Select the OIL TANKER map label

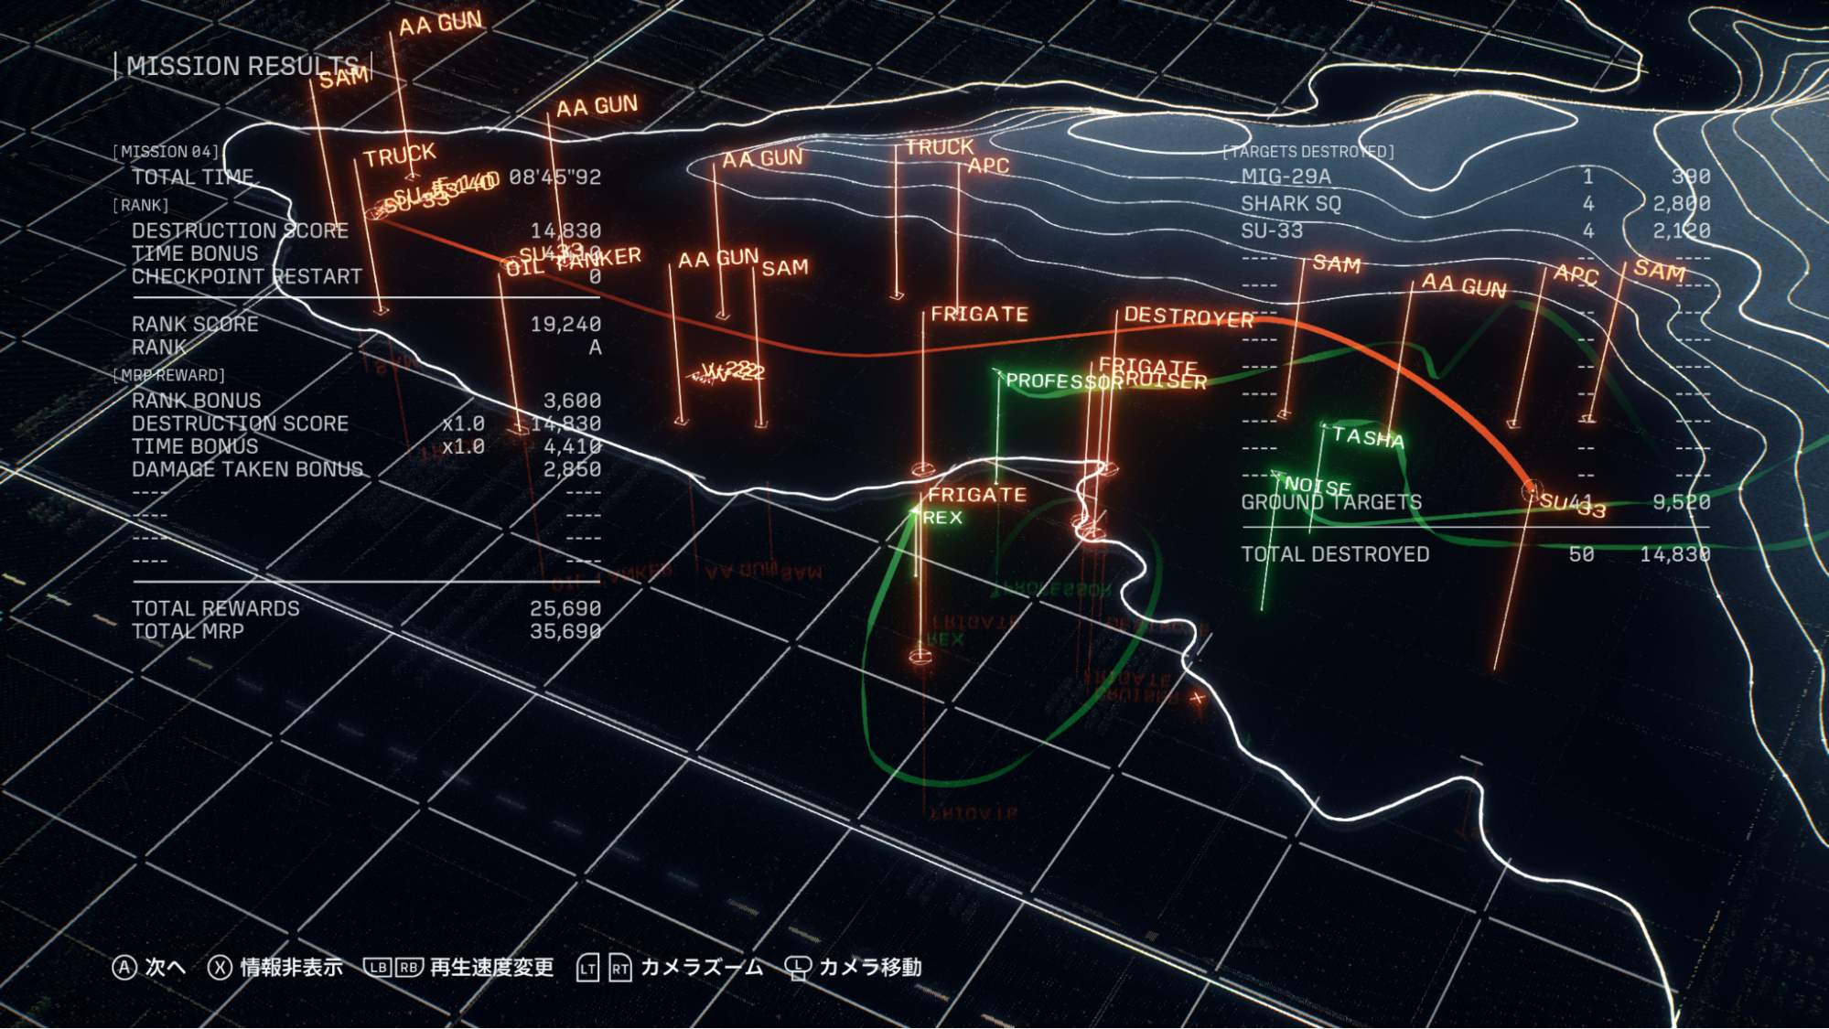point(574,263)
